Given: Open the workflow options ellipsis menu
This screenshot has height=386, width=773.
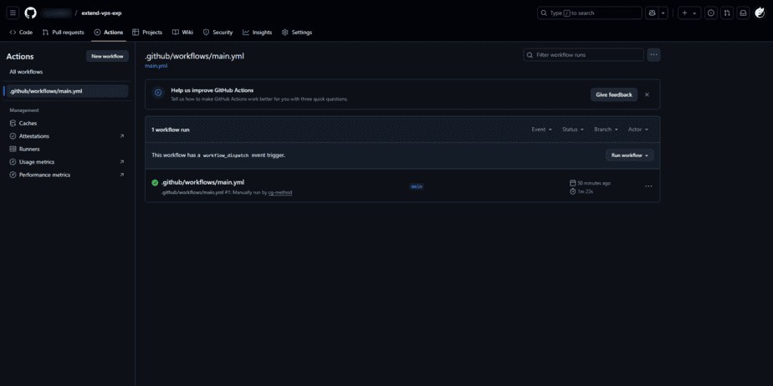Looking at the screenshot, I should click(654, 55).
